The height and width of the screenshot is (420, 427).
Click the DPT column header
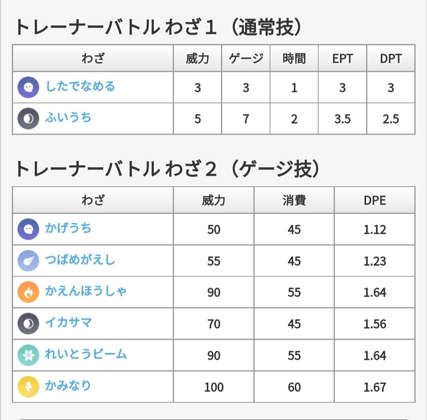pos(391,58)
